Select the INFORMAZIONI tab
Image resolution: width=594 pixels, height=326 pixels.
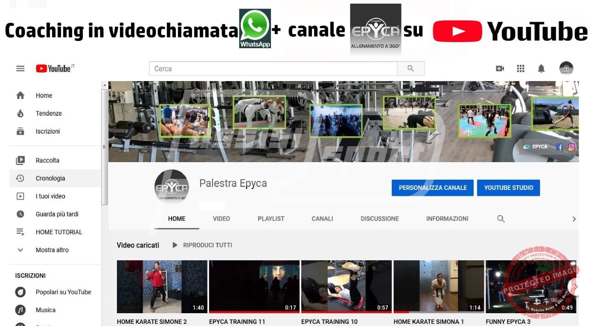click(447, 219)
